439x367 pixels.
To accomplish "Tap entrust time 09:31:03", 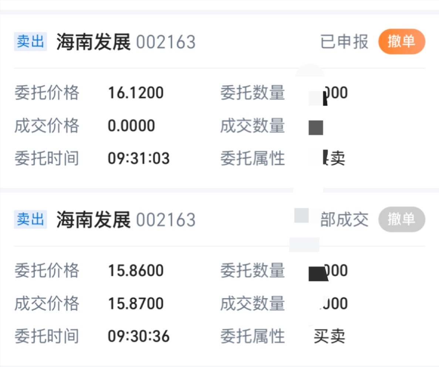I will coord(139,159).
